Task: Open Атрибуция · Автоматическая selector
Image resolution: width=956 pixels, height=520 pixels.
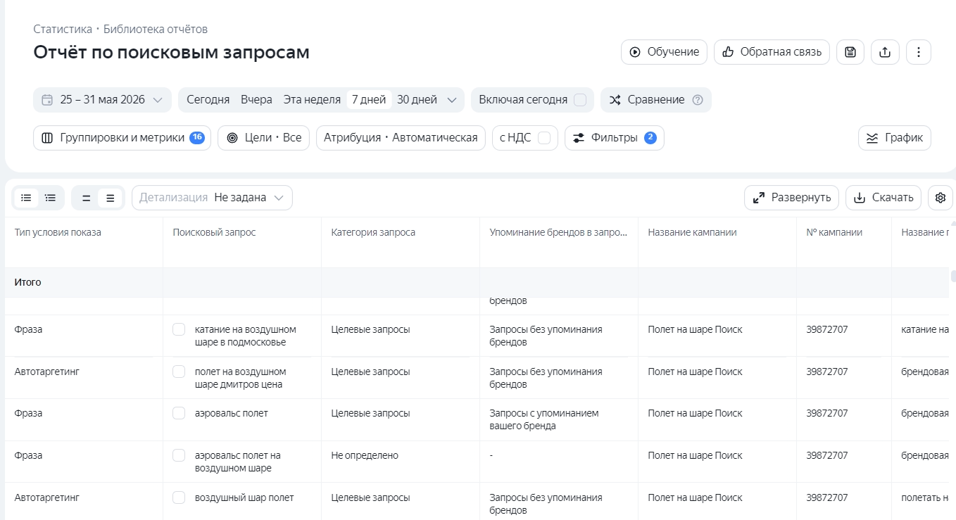Action: (401, 138)
